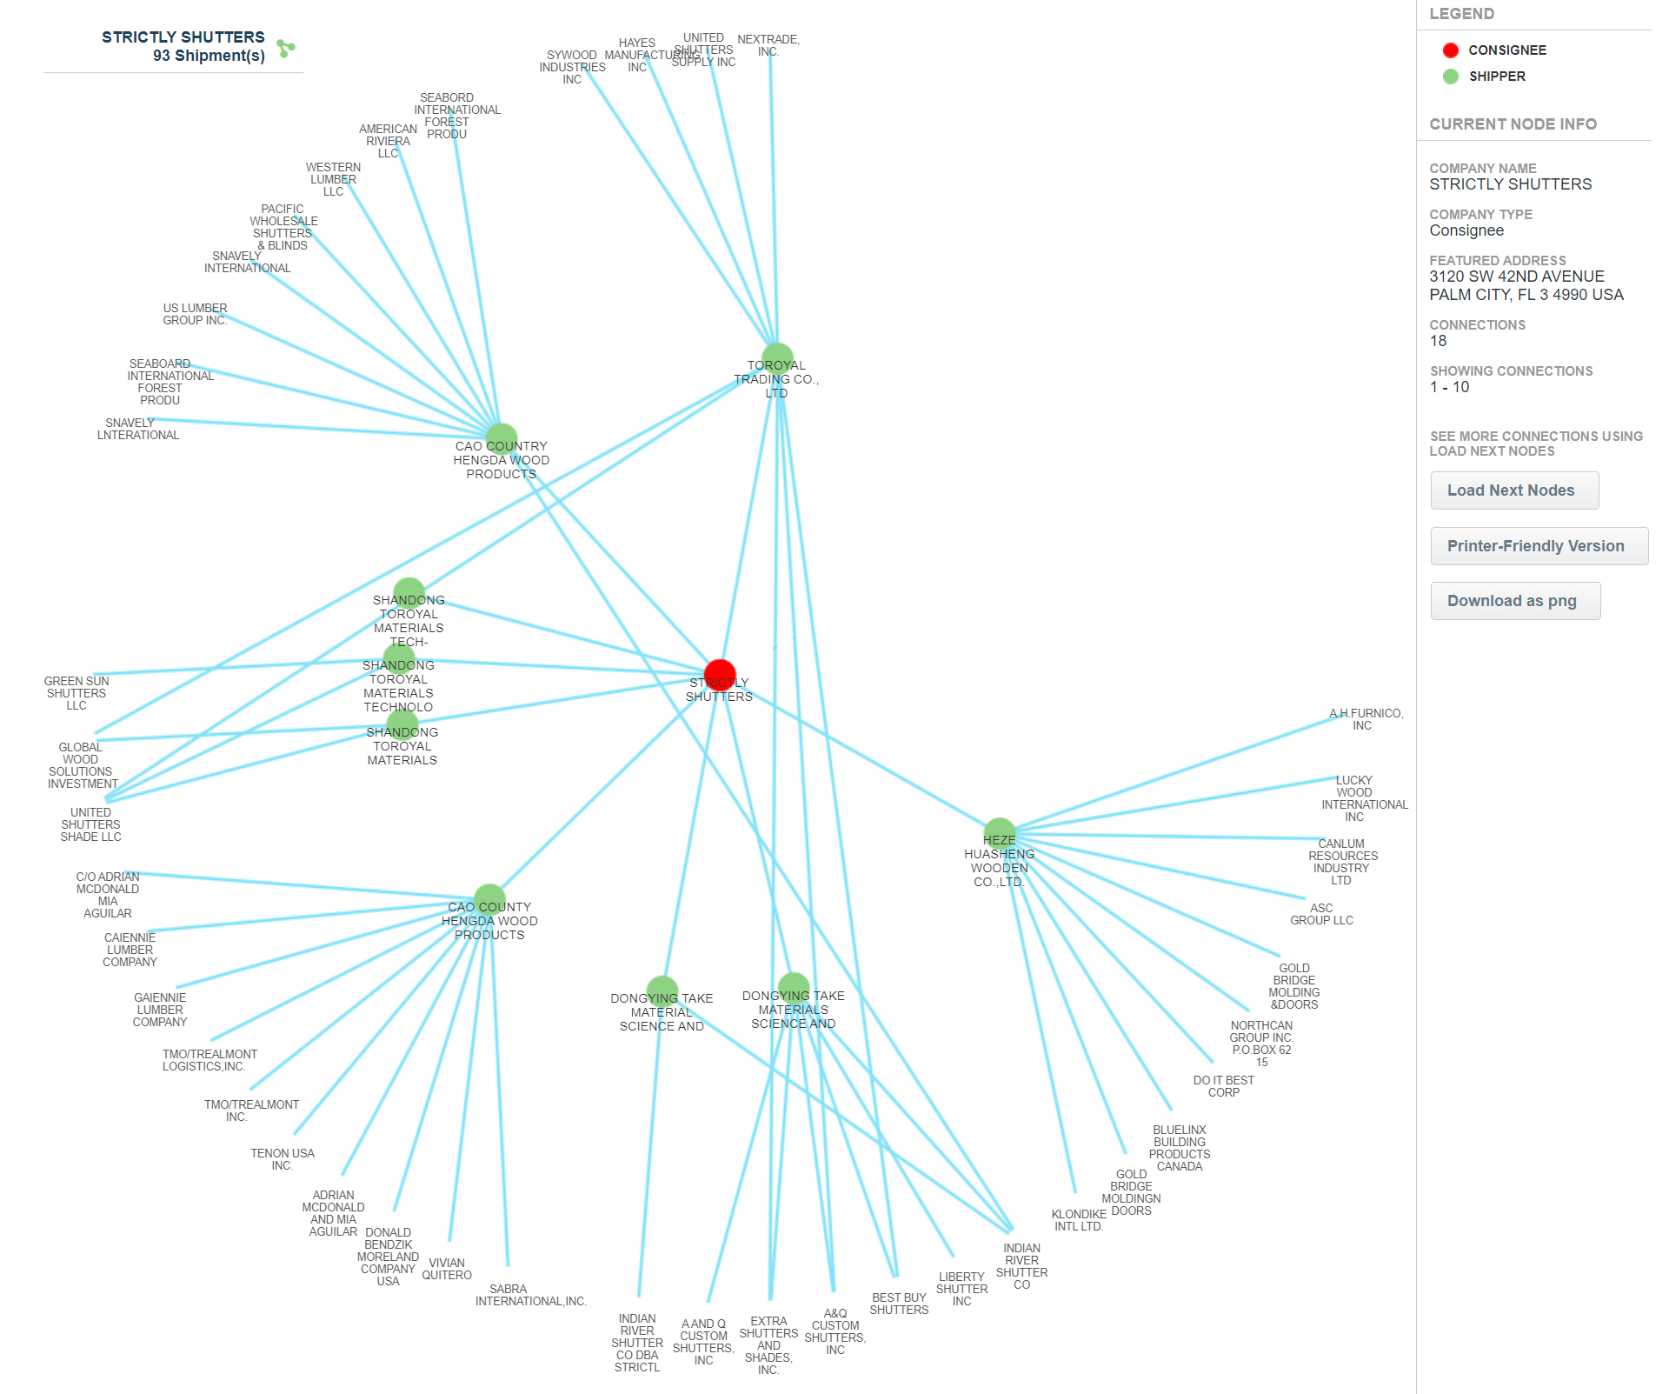Select the SHANDONG TOROYAL MATERIALS TECH- node
Screen dimensions: 1669x1394
click(x=409, y=593)
